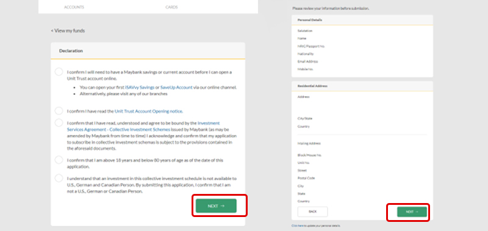Screen dimensions: 488x231
Task: Tick the Unit Trust Account Opening notice confirmation
Action: pyautogui.click(x=59, y=111)
